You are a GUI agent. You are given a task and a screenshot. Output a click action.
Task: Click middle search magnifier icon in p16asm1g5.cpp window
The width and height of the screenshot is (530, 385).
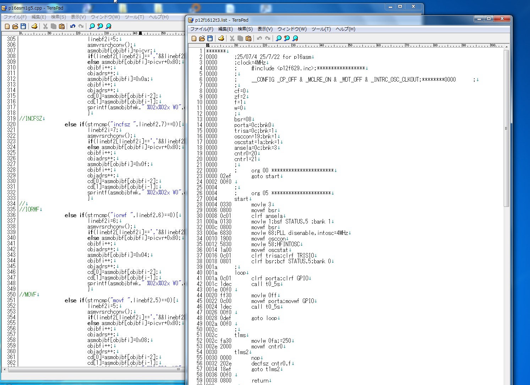tap(100, 26)
